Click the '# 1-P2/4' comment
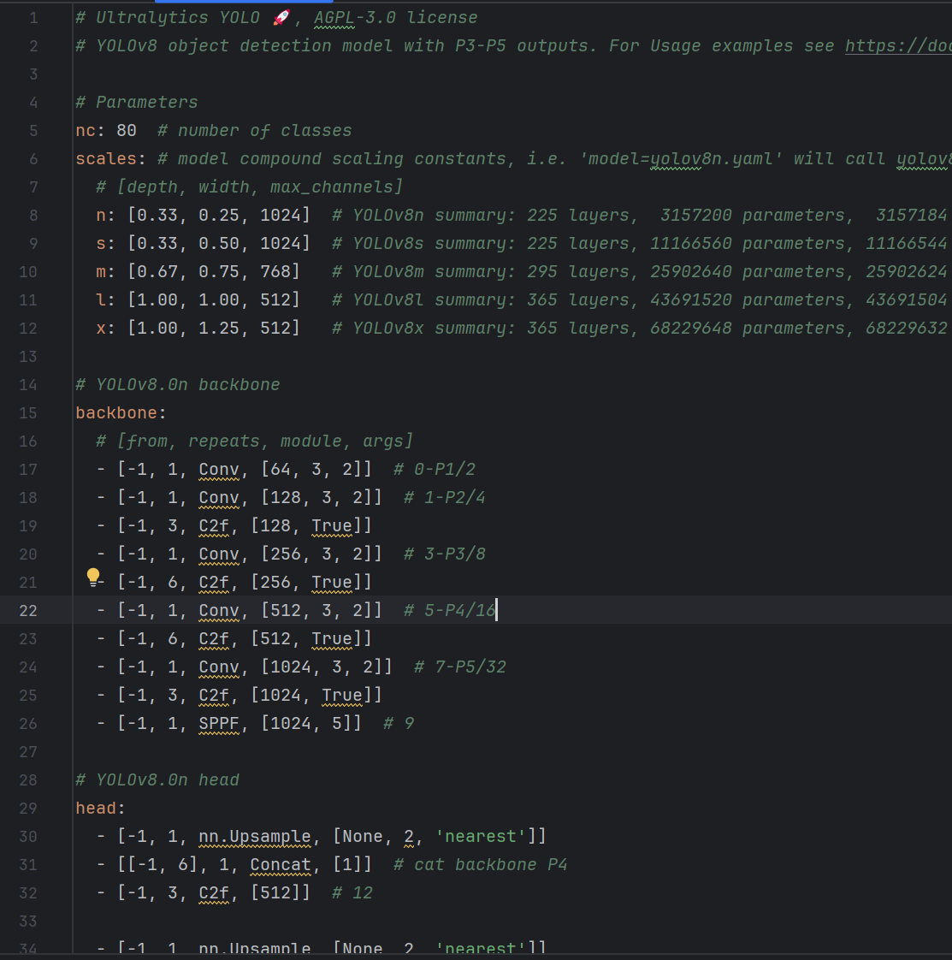Screen dimensions: 952x960 pos(445,497)
